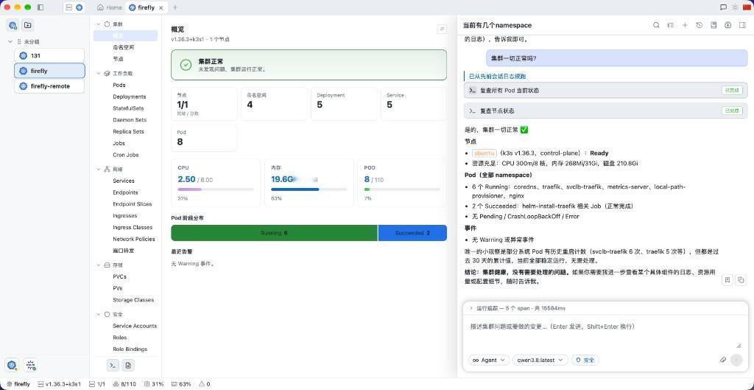Start a new conversation with plus icon

tap(685, 25)
